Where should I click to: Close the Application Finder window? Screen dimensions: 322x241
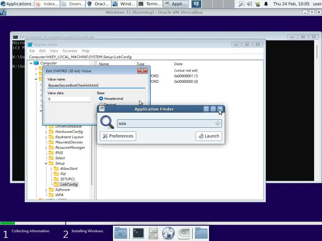click(220, 109)
